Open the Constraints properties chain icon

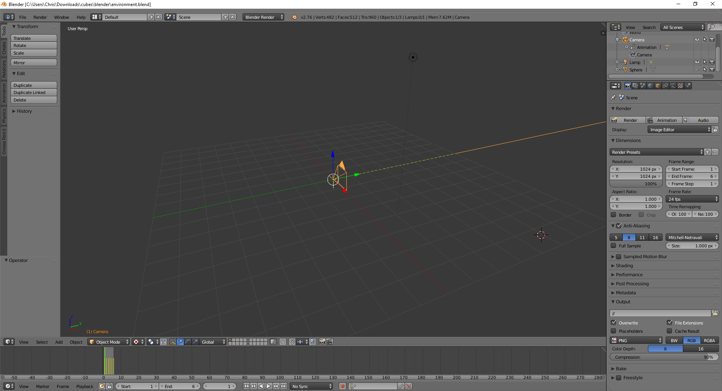coord(665,86)
